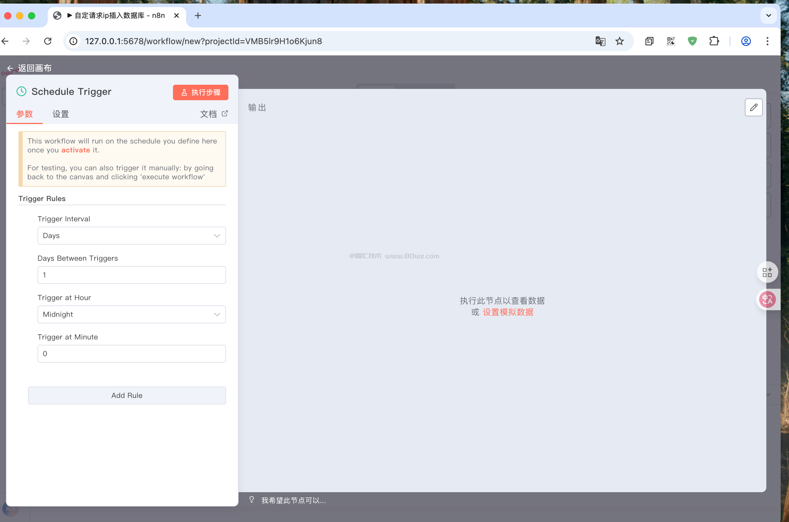
Task: Select the 参数 tab
Action: [x=25, y=114]
